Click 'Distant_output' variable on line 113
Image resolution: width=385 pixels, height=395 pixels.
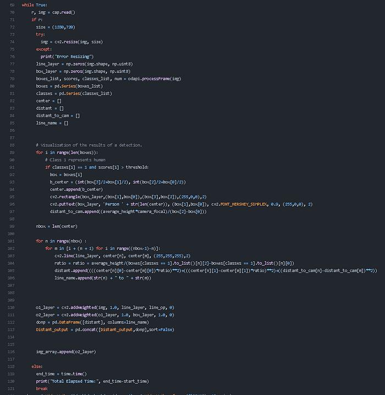click(x=52, y=330)
